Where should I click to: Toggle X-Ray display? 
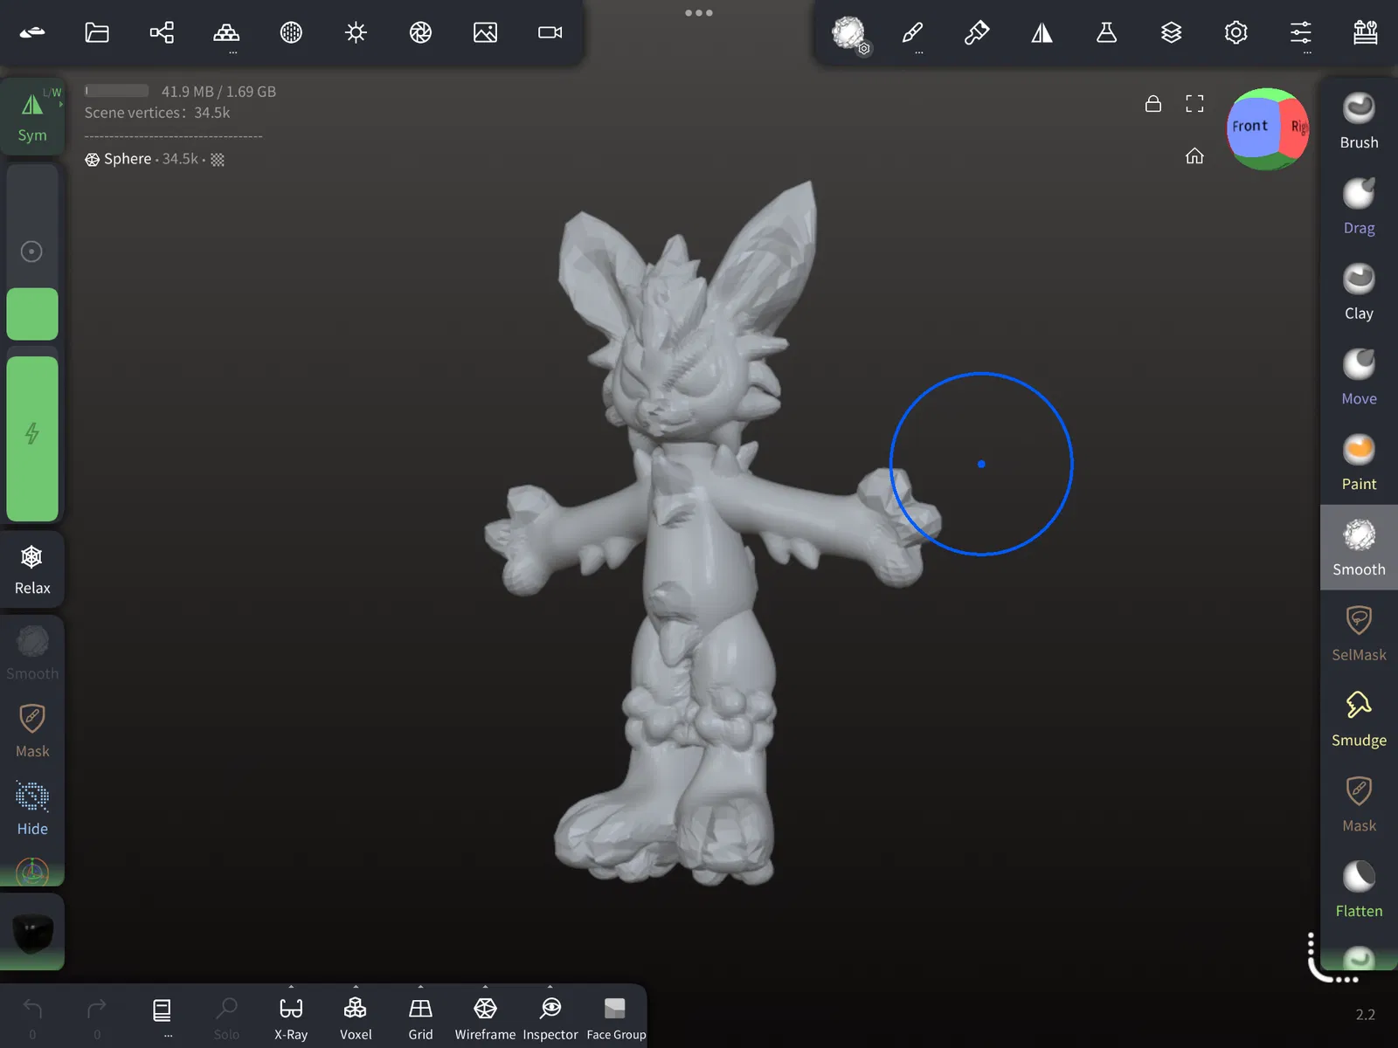point(291,1017)
